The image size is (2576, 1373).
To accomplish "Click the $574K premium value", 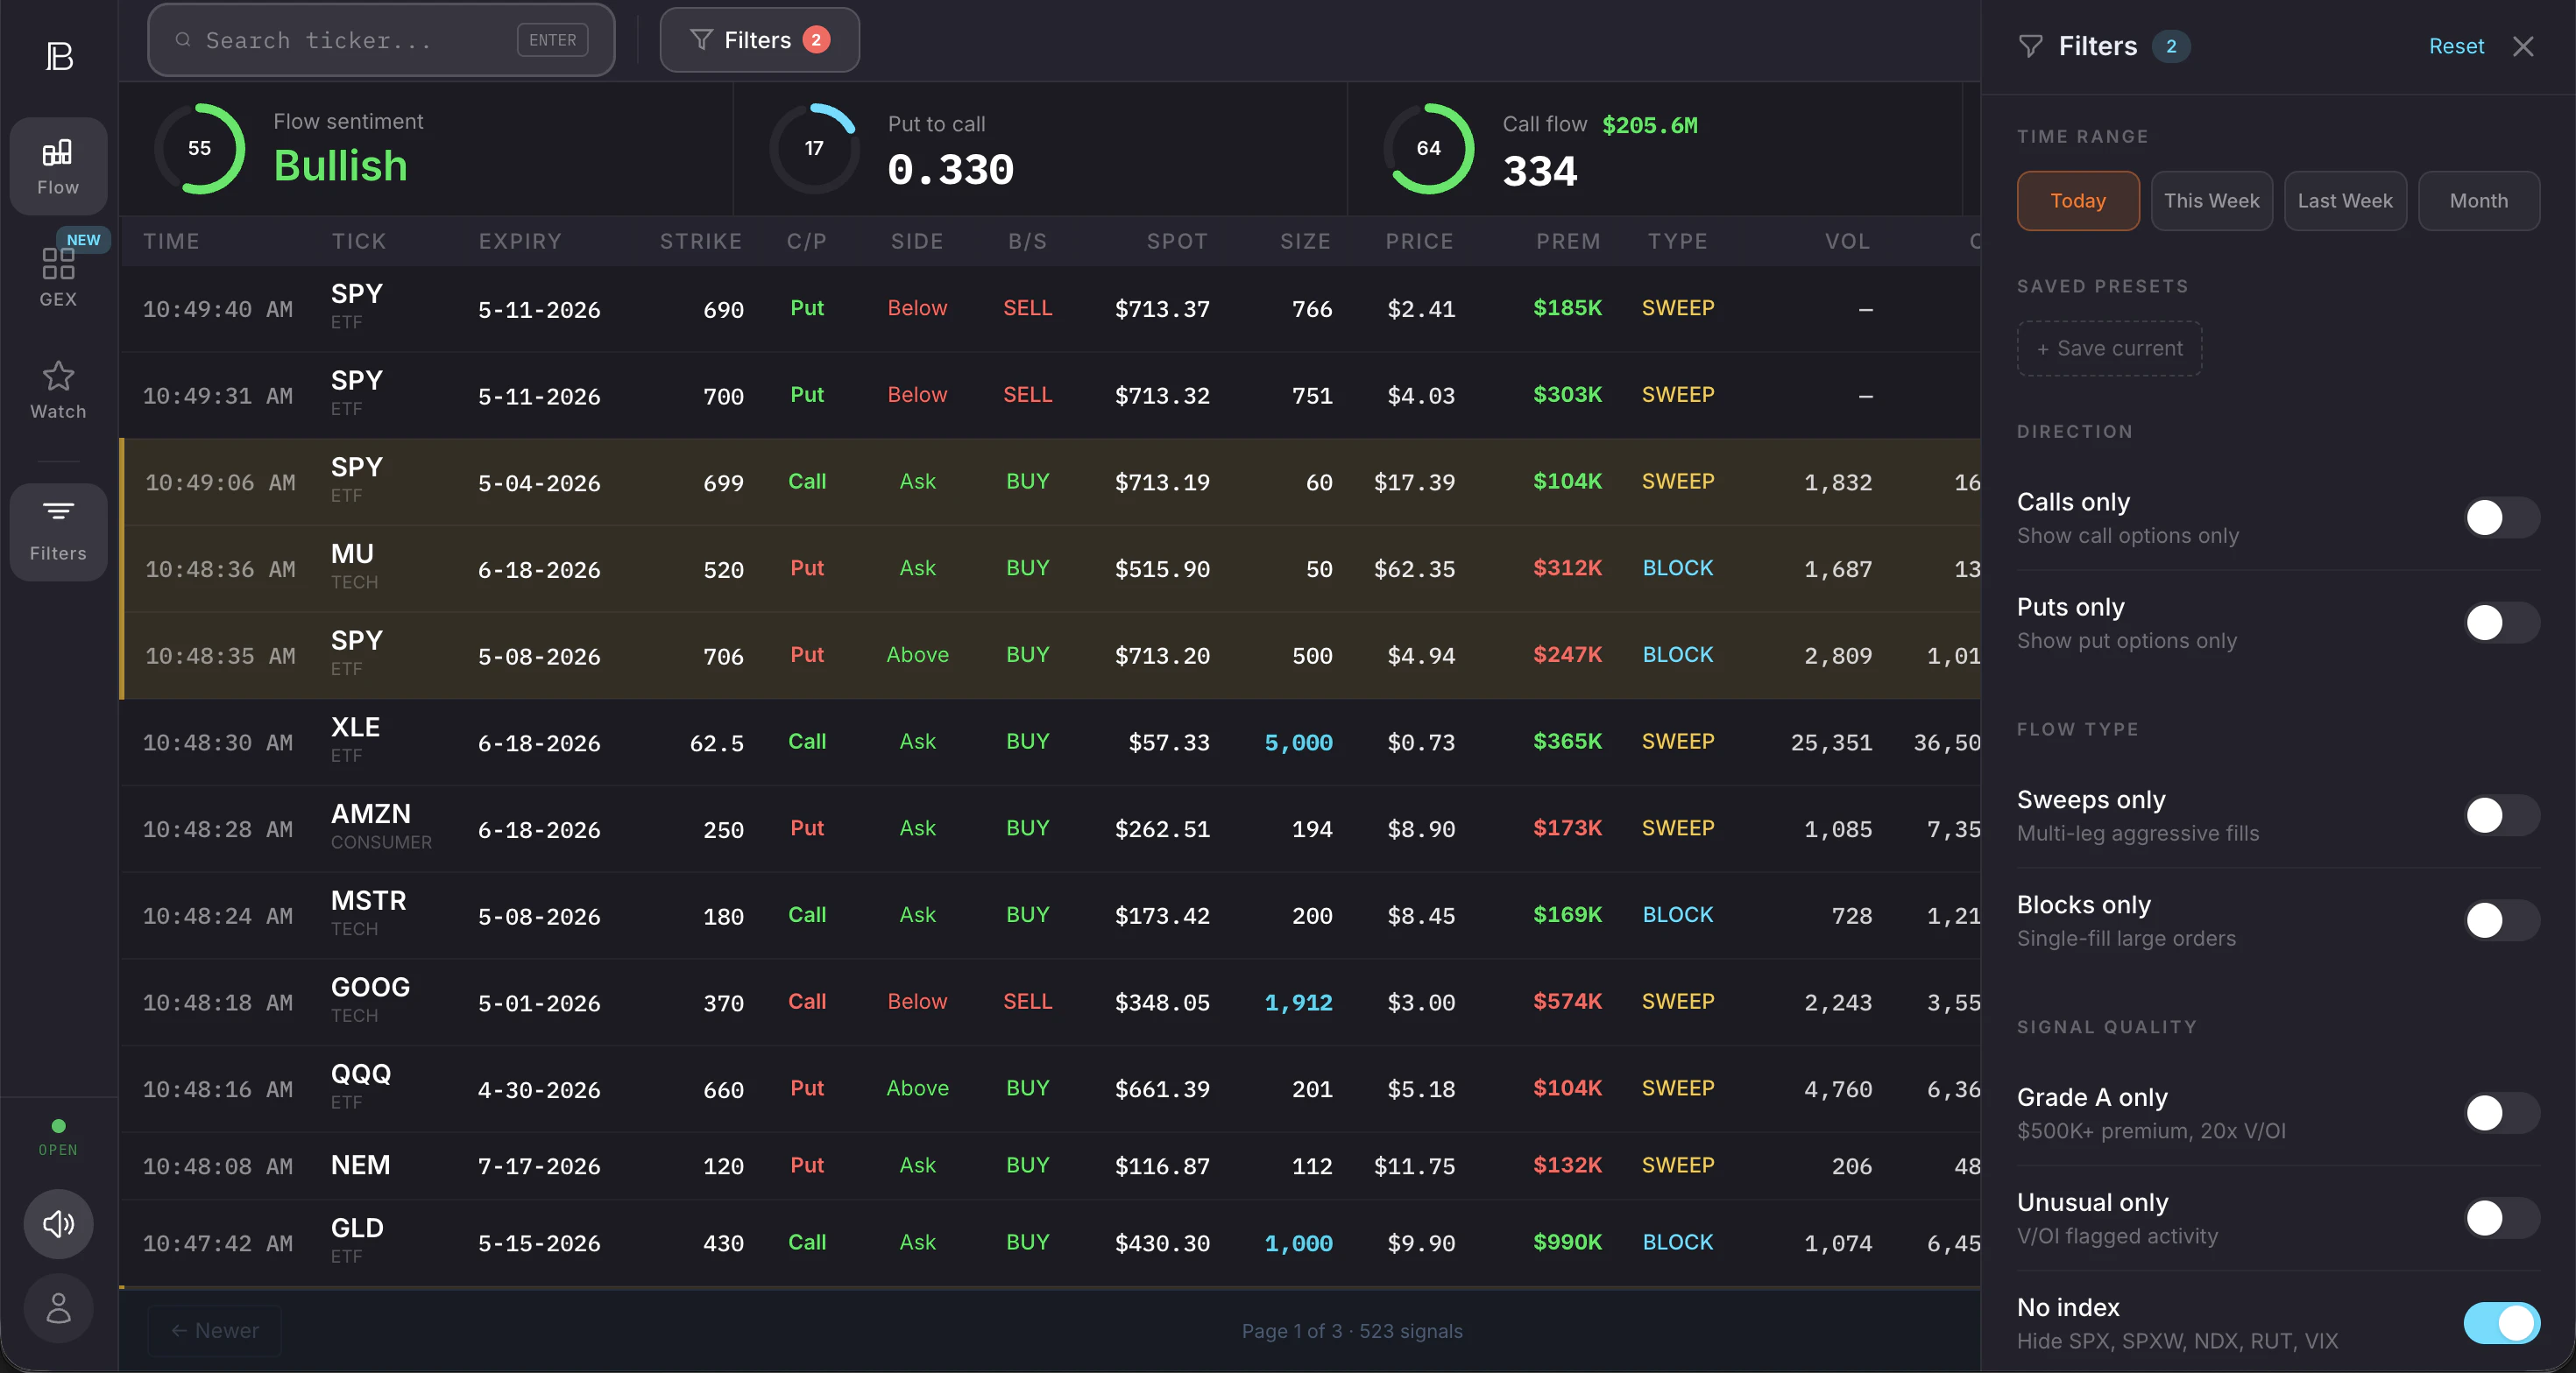I will pos(1568,1001).
